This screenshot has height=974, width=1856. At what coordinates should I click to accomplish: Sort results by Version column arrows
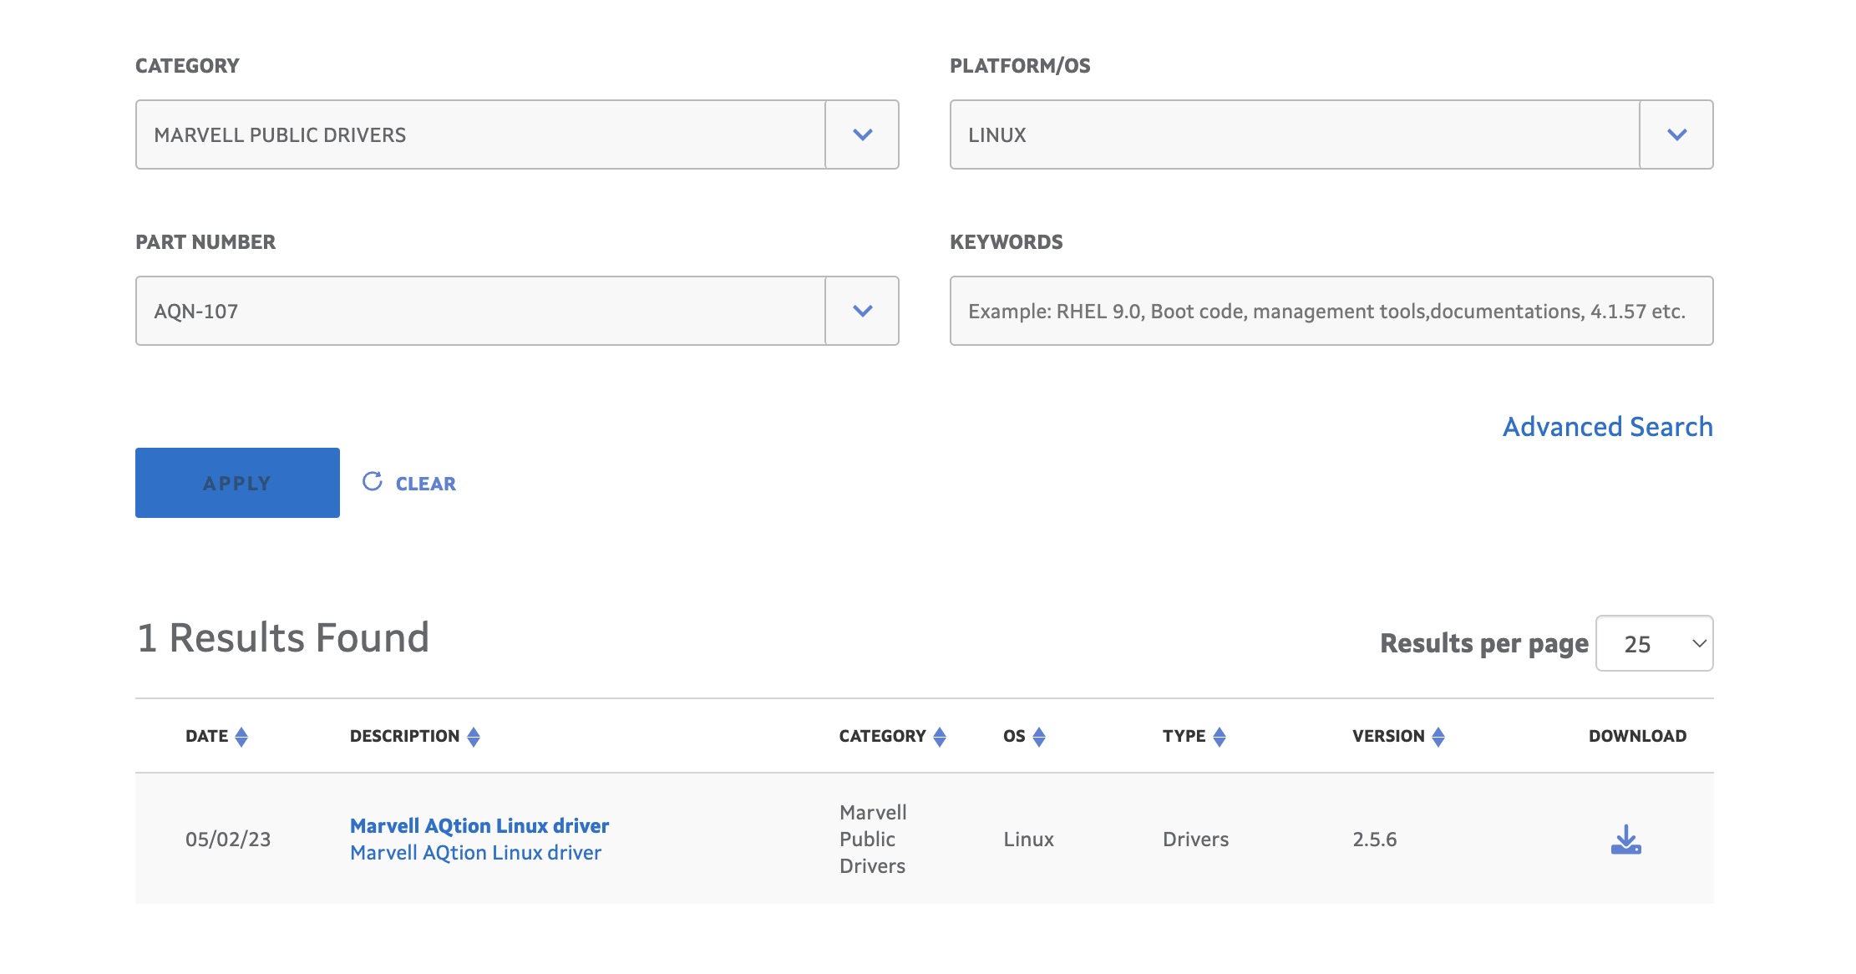pyautogui.click(x=1438, y=737)
